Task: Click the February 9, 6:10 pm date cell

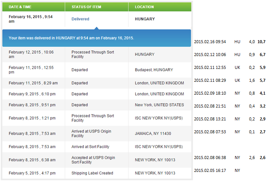Action: pyautogui.click(x=32, y=94)
